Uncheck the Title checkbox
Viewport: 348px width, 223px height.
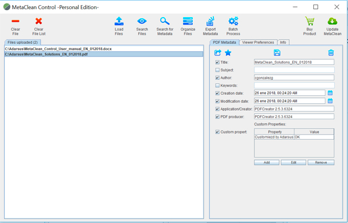click(x=217, y=62)
